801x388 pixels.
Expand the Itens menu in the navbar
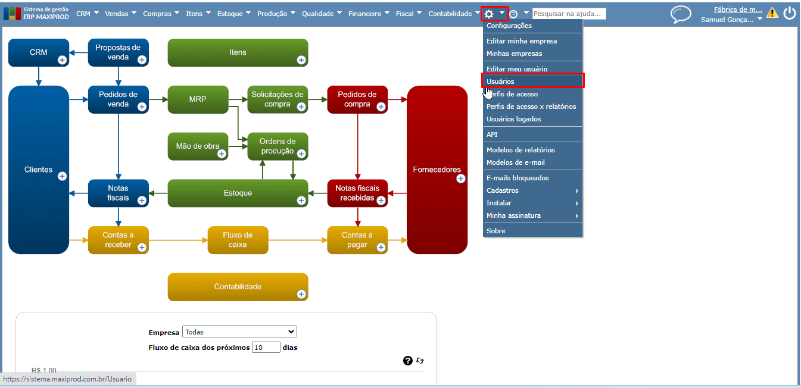click(x=198, y=14)
